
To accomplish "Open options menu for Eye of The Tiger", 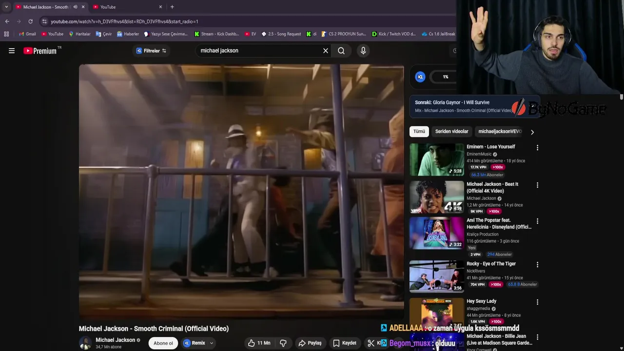I will click(x=537, y=265).
